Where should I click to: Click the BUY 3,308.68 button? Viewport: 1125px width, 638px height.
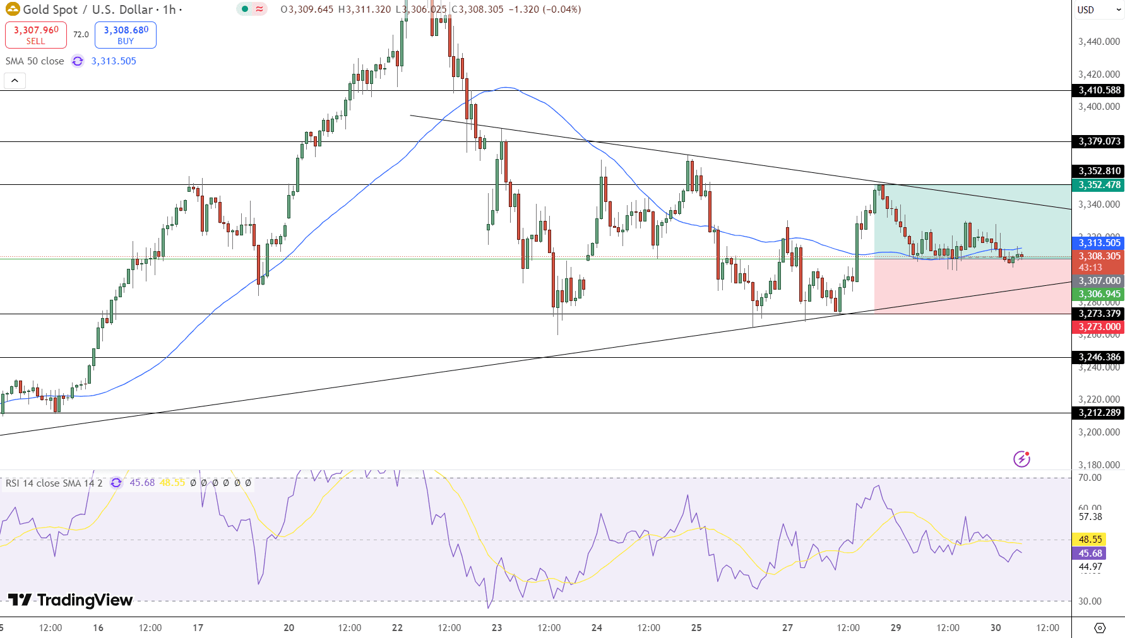click(126, 35)
